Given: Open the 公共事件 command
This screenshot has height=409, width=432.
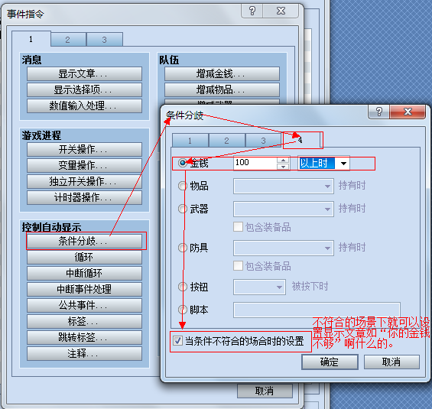Looking at the screenshot, I should pyautogui.click(x=84, y=305).
